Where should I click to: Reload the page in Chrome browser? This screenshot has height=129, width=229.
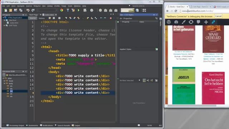(x=176, y=11)
